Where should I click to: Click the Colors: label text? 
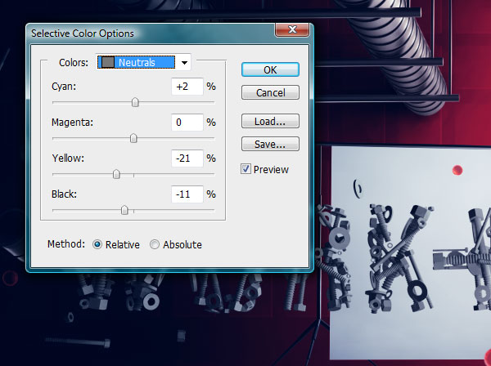pyautogui.click(x=74, y=63)
